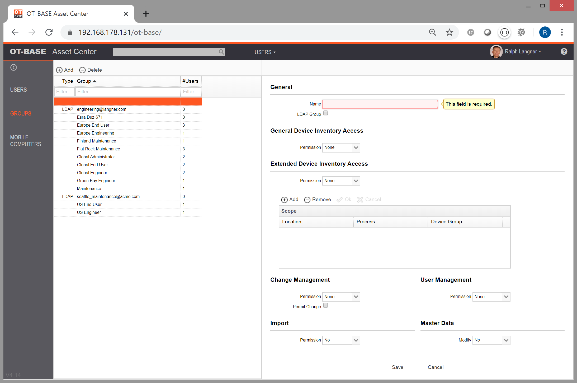Click the zoom magnifier icon in the address bar
This screenshot has height=383, width=577.
432,32
